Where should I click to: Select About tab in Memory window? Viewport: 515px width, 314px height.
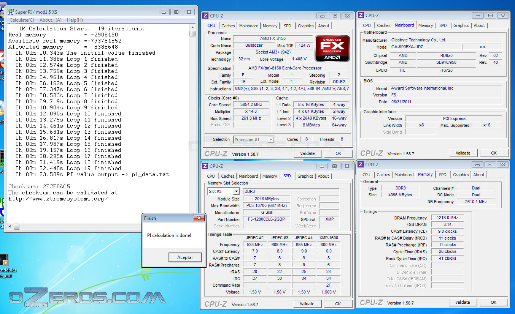(x=479, y=175)
